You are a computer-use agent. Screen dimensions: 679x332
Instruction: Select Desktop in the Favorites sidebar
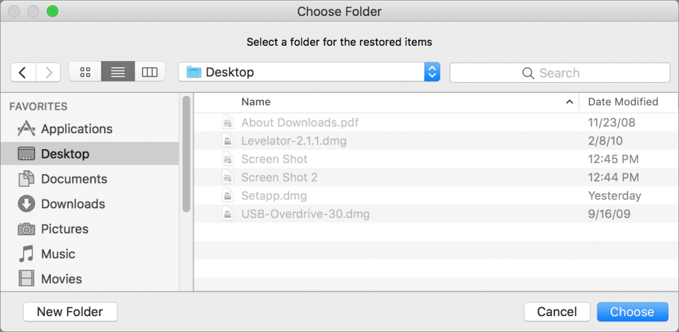90,154
